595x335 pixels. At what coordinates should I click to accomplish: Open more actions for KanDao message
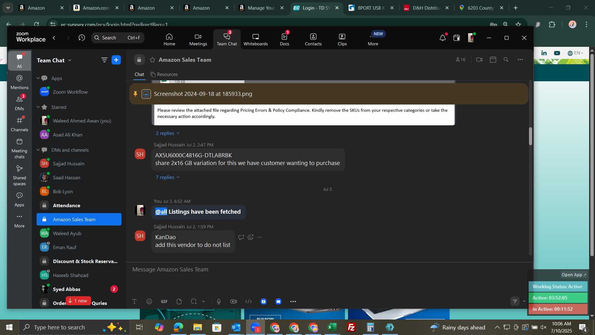point(260,237)
